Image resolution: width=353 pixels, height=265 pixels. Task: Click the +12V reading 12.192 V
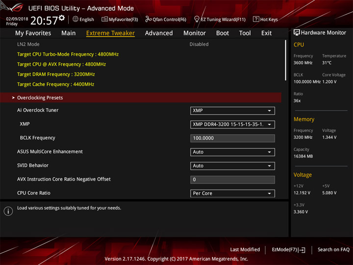point(302,193)
